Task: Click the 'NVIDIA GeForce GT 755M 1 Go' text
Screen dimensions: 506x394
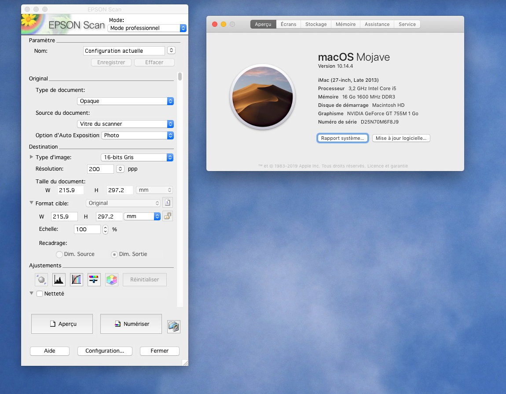Action: (383, 113)
